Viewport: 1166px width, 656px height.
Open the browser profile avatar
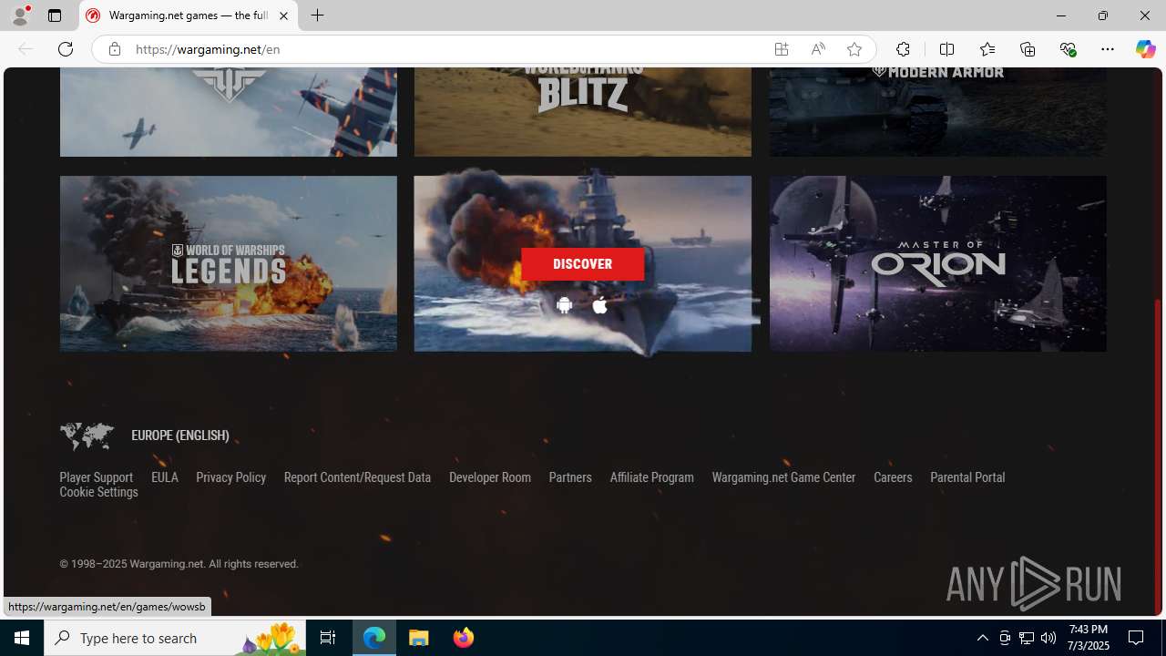pyautogui.click(x=20, y=15)
